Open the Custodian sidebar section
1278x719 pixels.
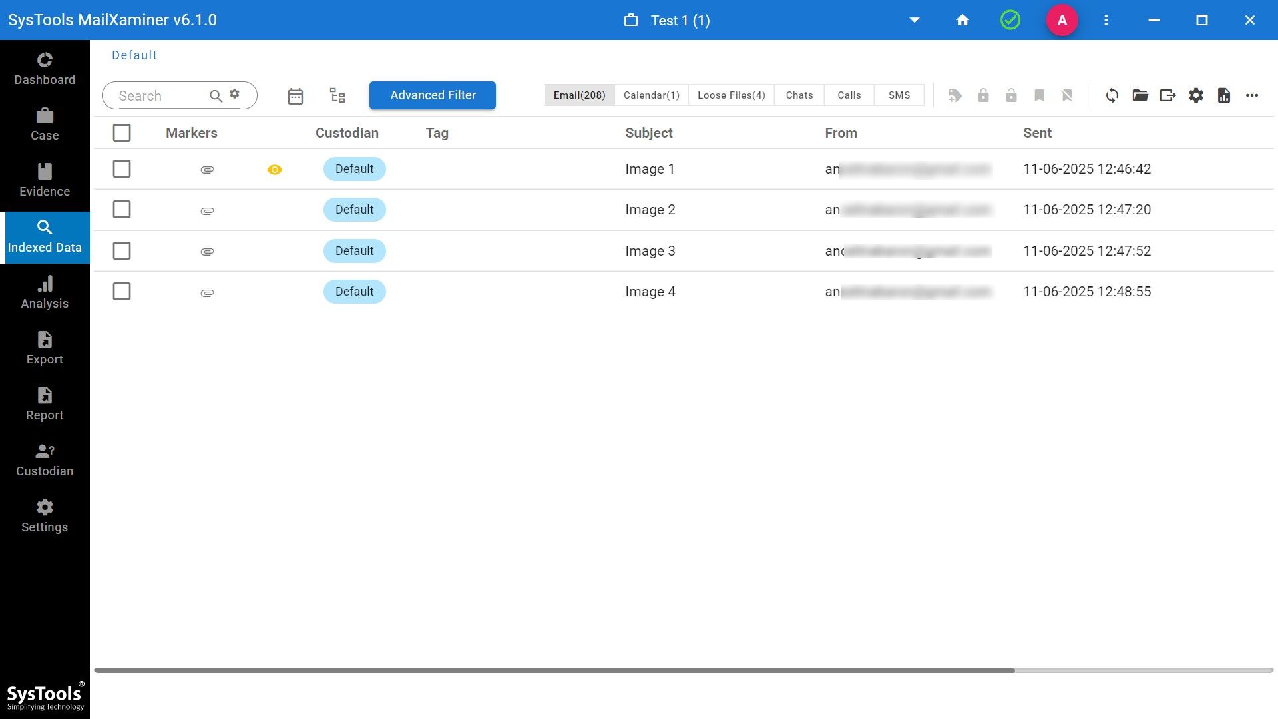click(45, 461)
